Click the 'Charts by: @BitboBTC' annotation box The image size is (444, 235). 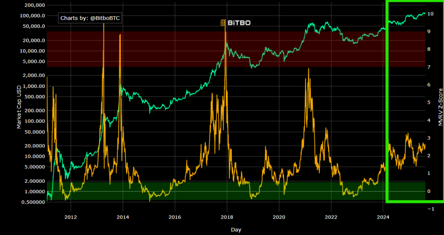tap(90, 18)
